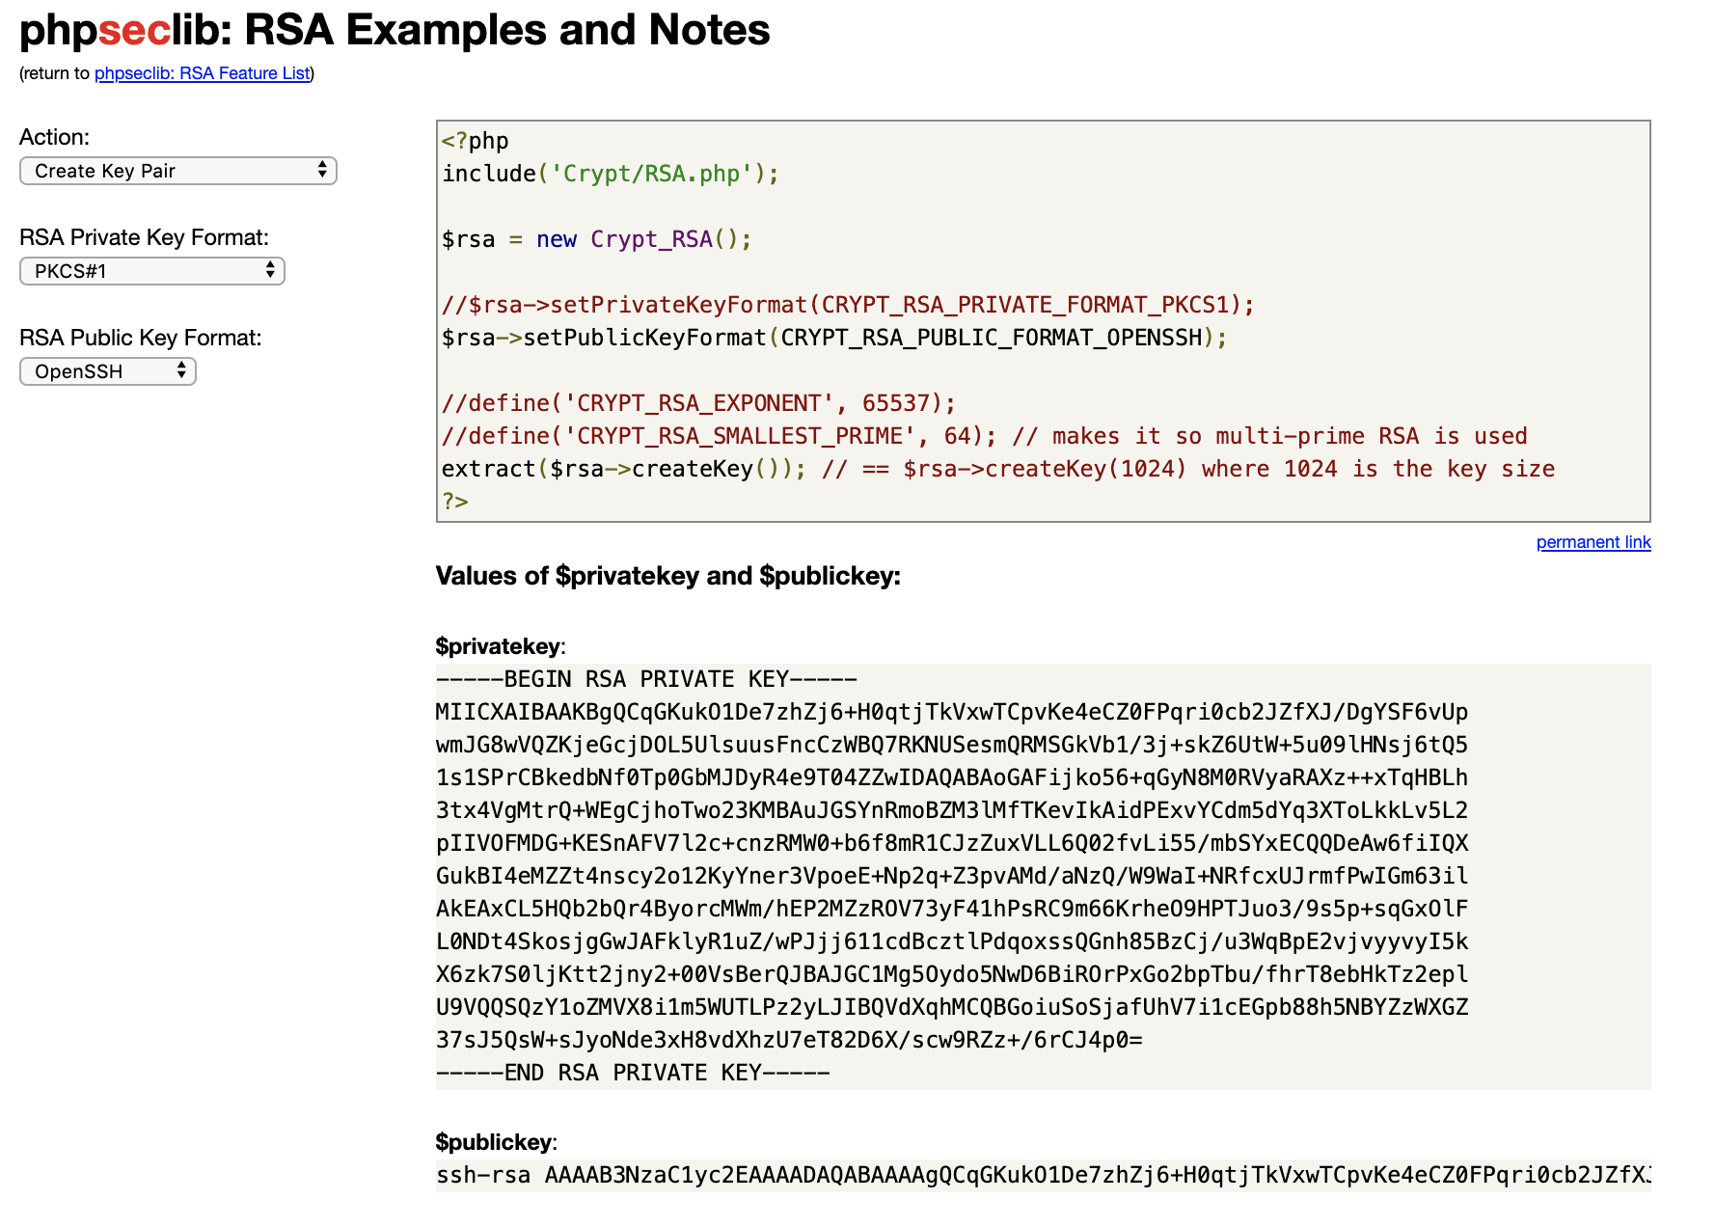
Task: Click the key line starting L0NDt4SkosjgGwJAFkly
Action: point(952,941)
